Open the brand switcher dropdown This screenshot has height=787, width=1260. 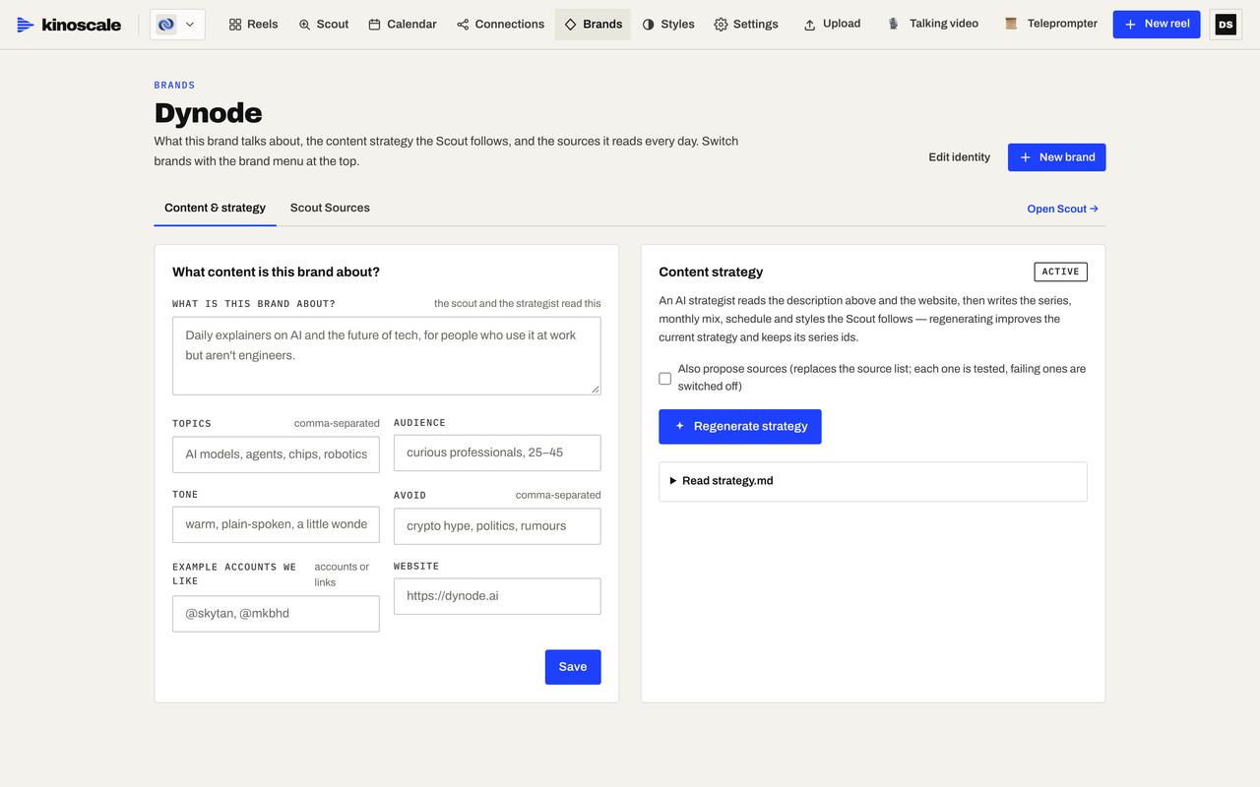(177, 25)
